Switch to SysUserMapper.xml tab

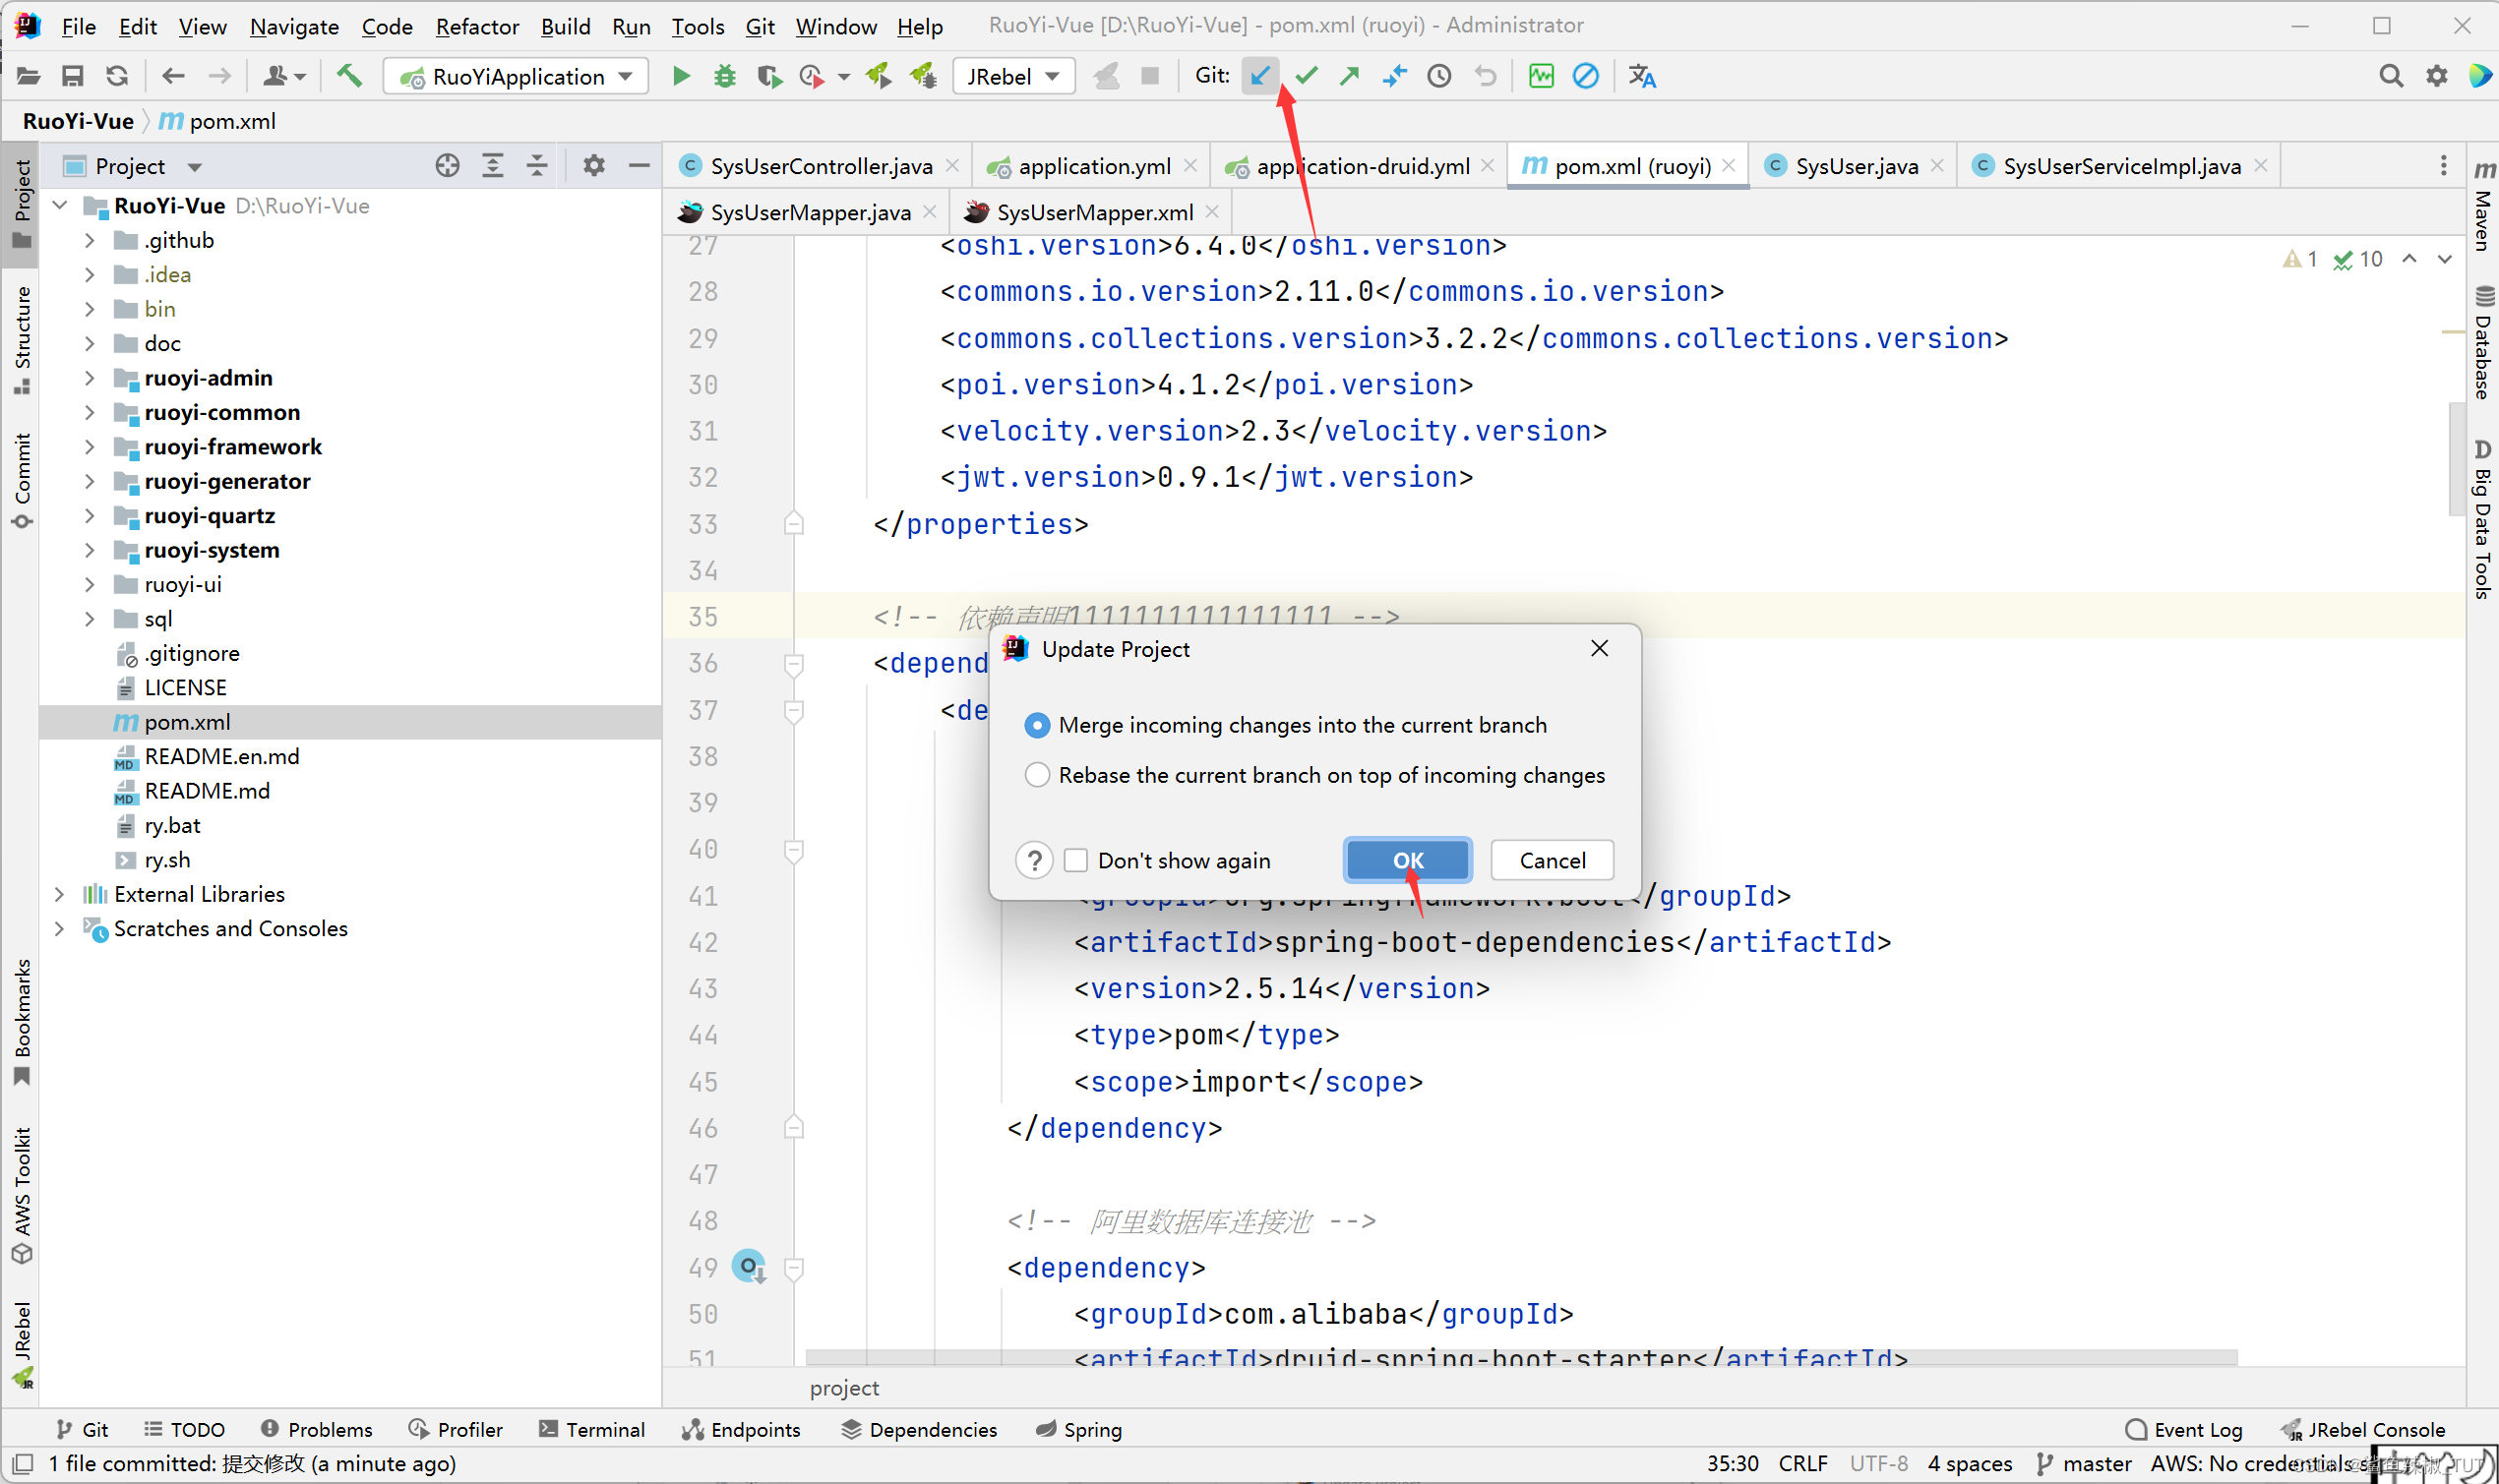(x=1093, y=212)
